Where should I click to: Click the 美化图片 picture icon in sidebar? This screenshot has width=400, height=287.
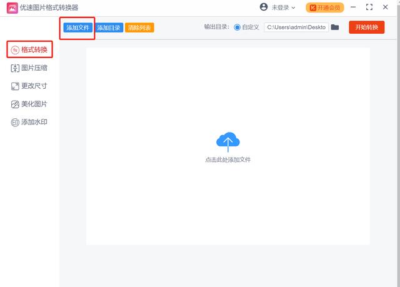pos(15,104)
